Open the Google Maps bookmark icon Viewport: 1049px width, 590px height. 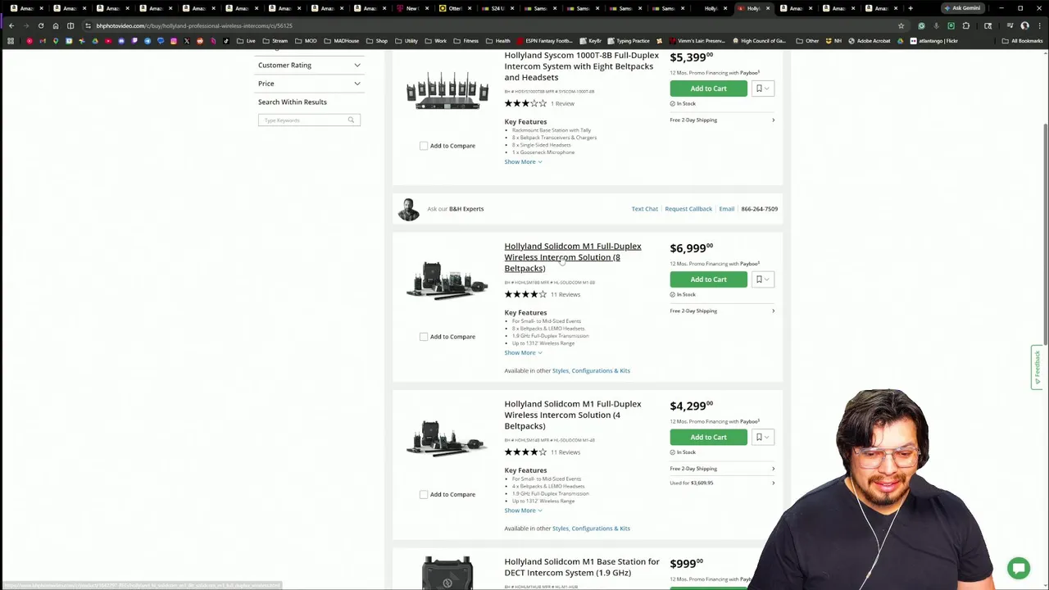56,41
